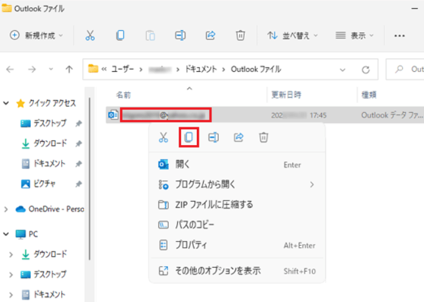Choose 開く in the context menu
The image size is (424, 302).
[x=237, y=165]
